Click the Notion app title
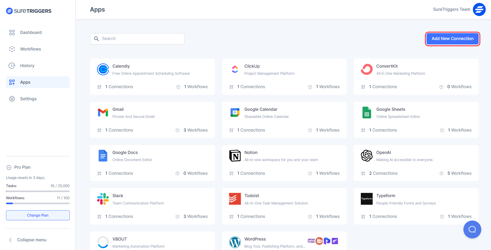 pyautogui.click(x=251, y=153)
